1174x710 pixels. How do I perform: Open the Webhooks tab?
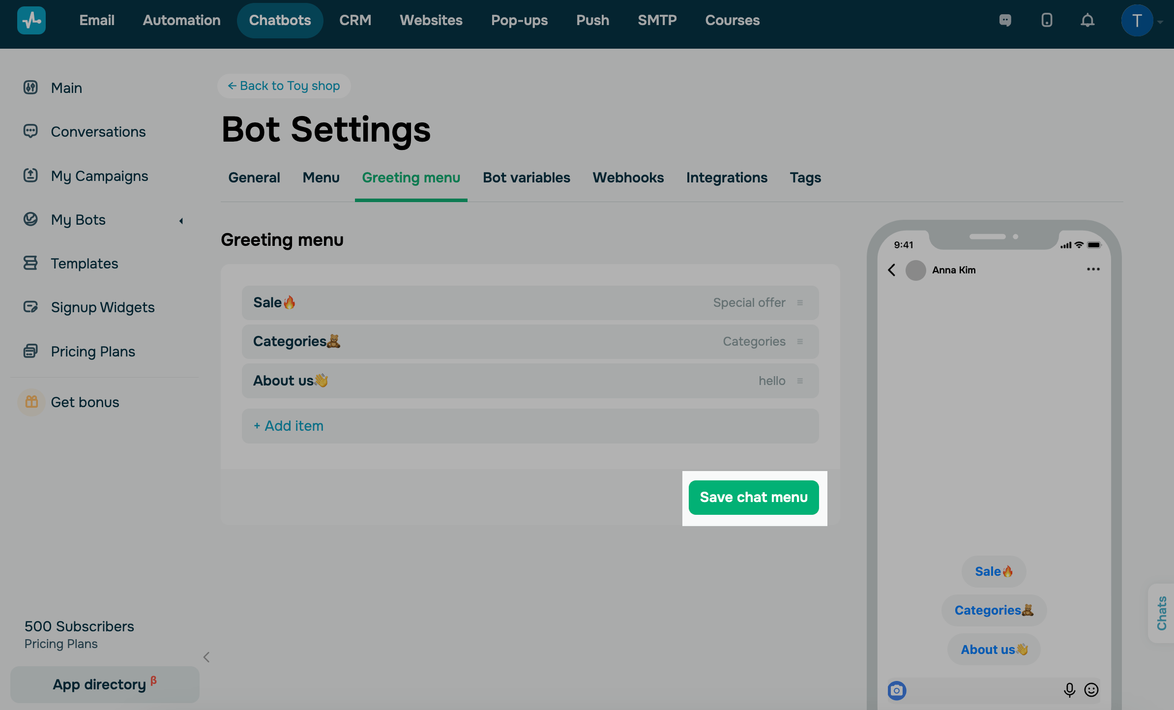point(628,177)
